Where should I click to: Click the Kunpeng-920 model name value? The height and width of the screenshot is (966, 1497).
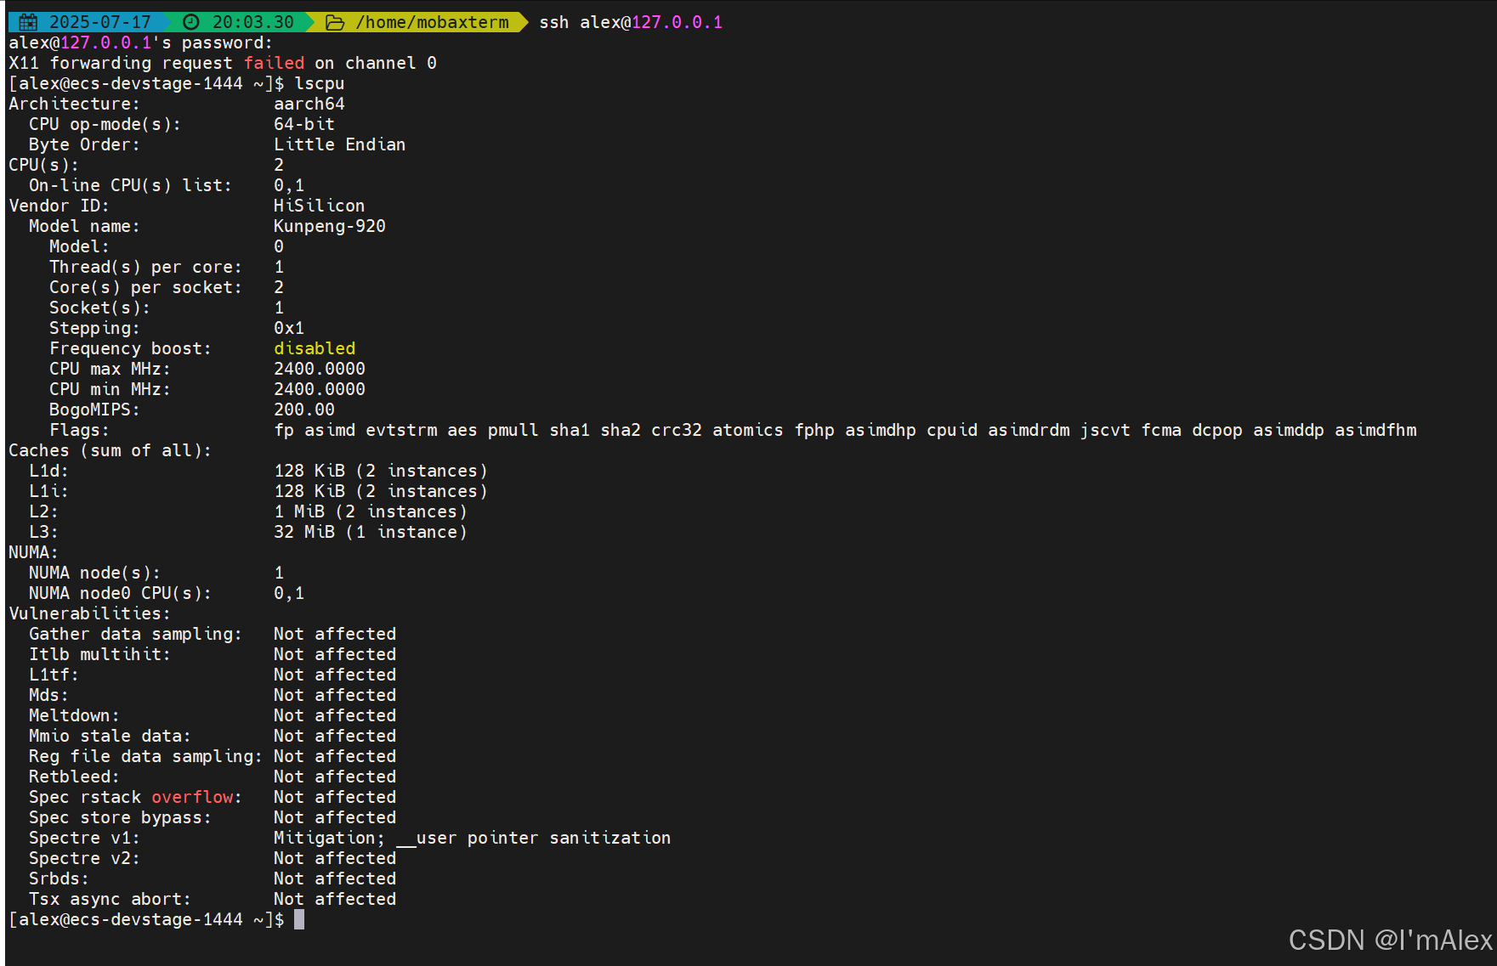[x=329, y=226]
